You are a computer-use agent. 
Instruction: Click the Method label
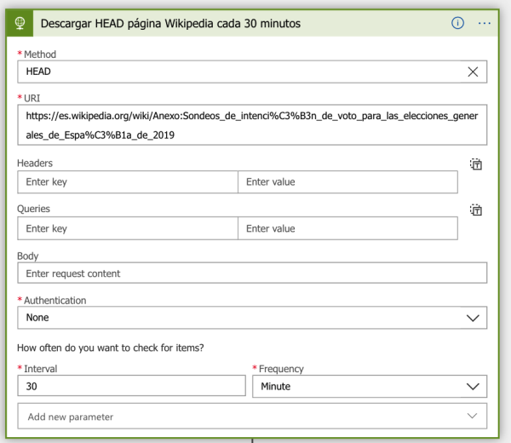40,55
